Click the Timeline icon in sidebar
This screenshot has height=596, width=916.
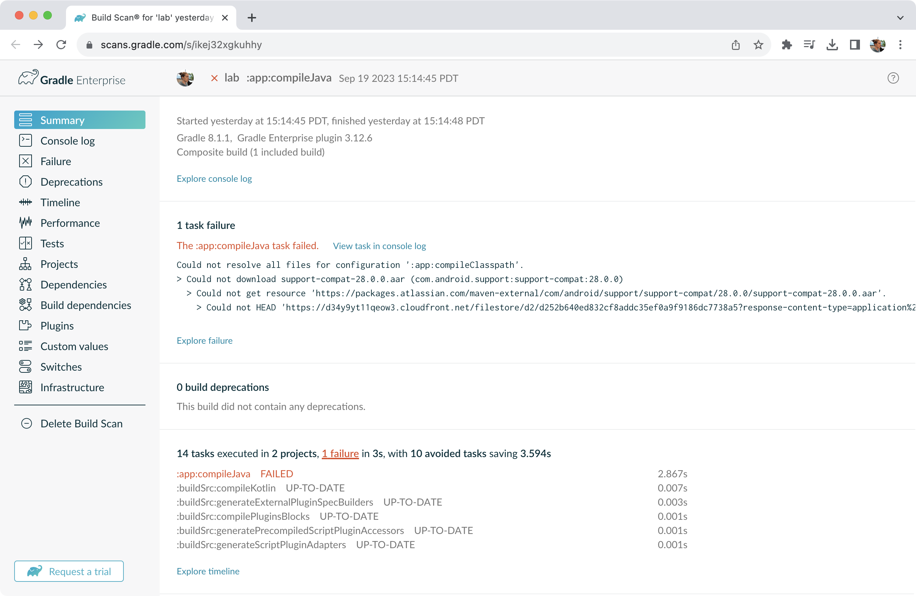pos(26,202)
